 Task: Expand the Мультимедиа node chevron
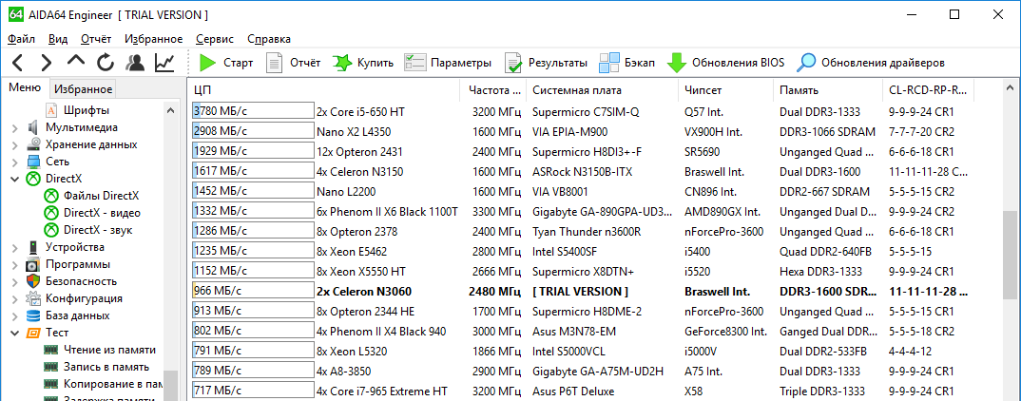click(x=15, y=127)
